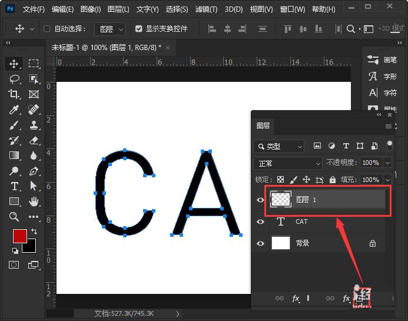Open the 图层(L) menu

[x=118, y=9]
